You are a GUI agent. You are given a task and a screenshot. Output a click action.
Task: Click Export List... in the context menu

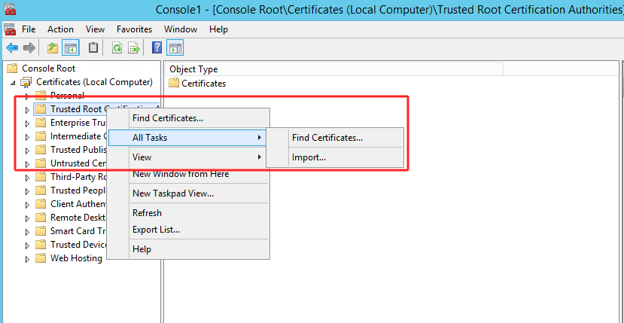(x=156, y=230)
